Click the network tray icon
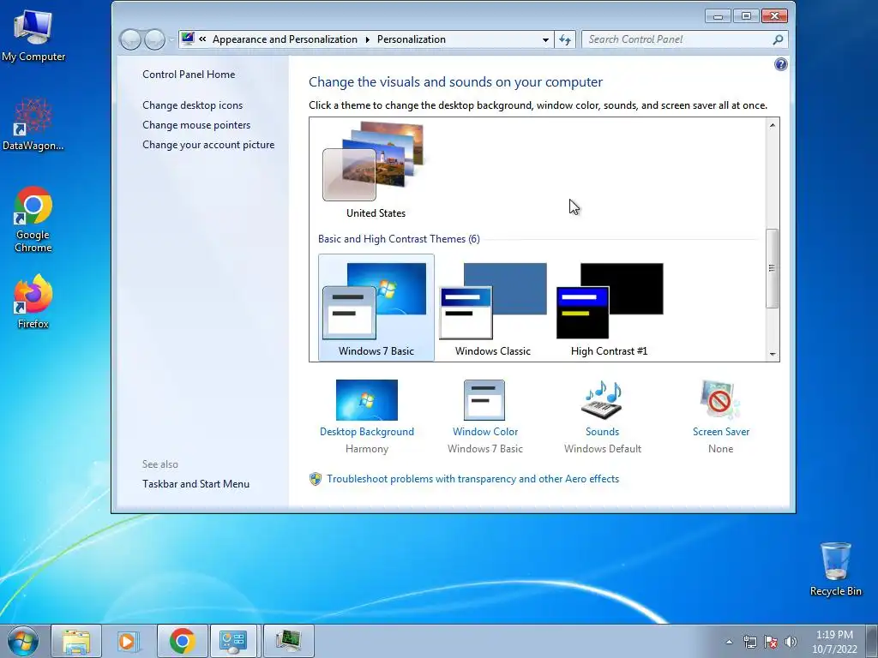 point(749,642)
